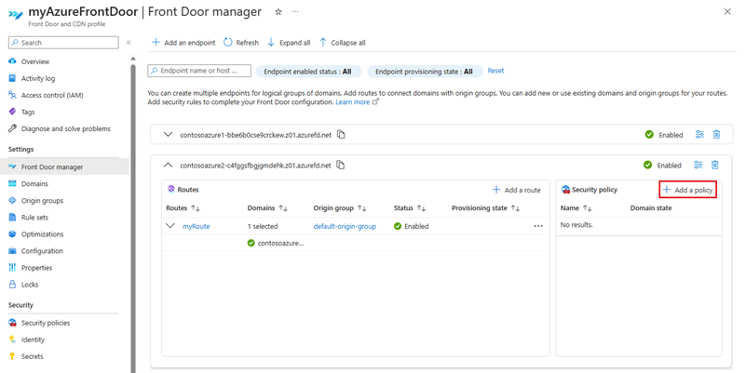This screenshot has width=746, height=373.
Task: Click the sidebar vertical scrollbar
Action: [x=133, y=219]
